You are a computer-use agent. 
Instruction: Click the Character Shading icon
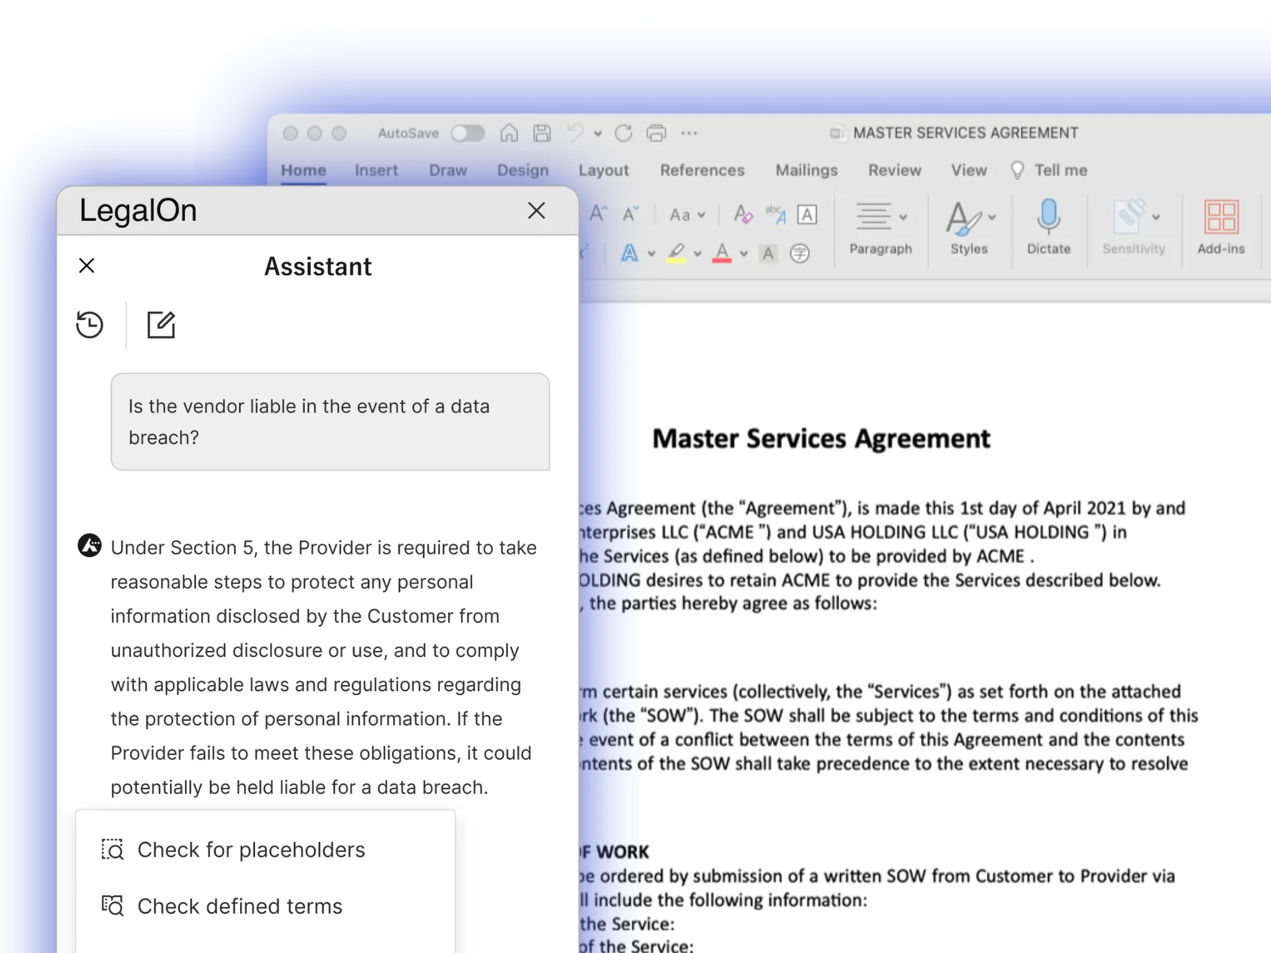point(768,253)
